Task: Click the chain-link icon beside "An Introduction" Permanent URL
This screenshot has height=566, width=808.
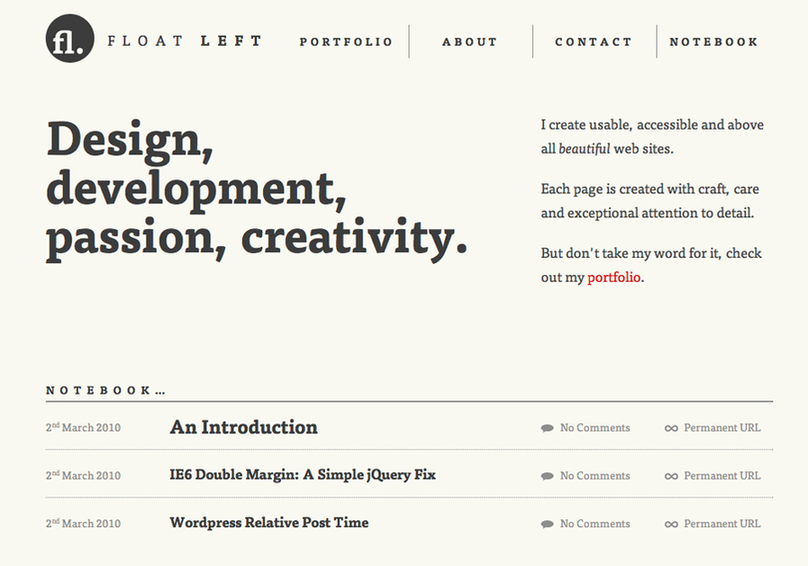Action: click(672, 427)
